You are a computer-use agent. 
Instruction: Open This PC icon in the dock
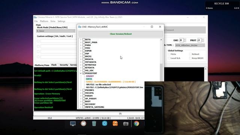[73, 123]
